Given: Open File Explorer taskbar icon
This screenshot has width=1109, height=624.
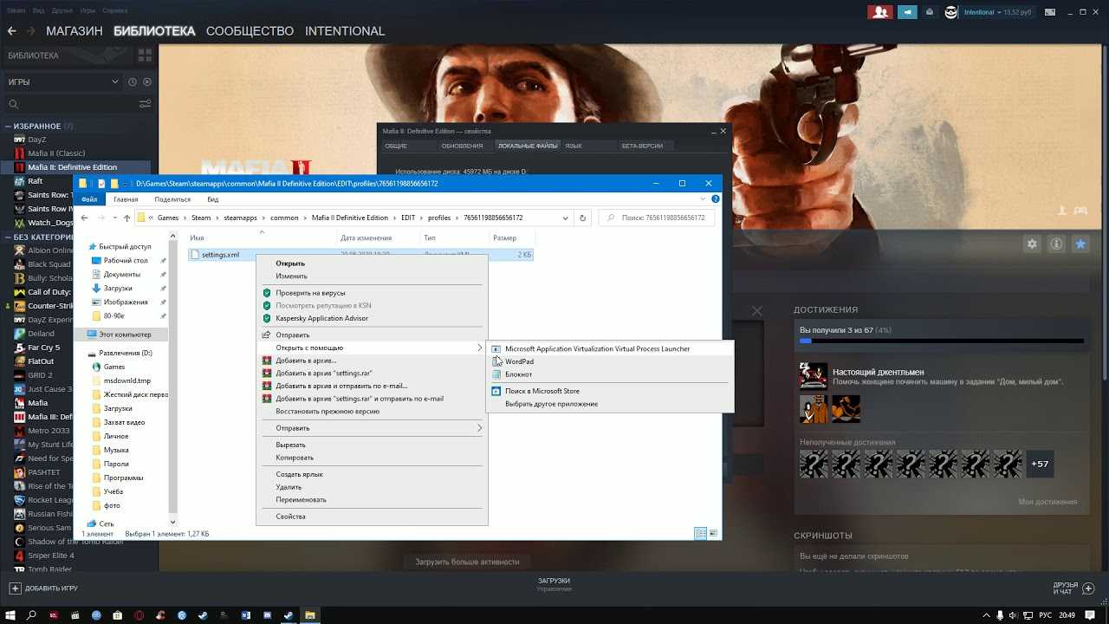Looking at the screenshot, I should pos(309,614).
